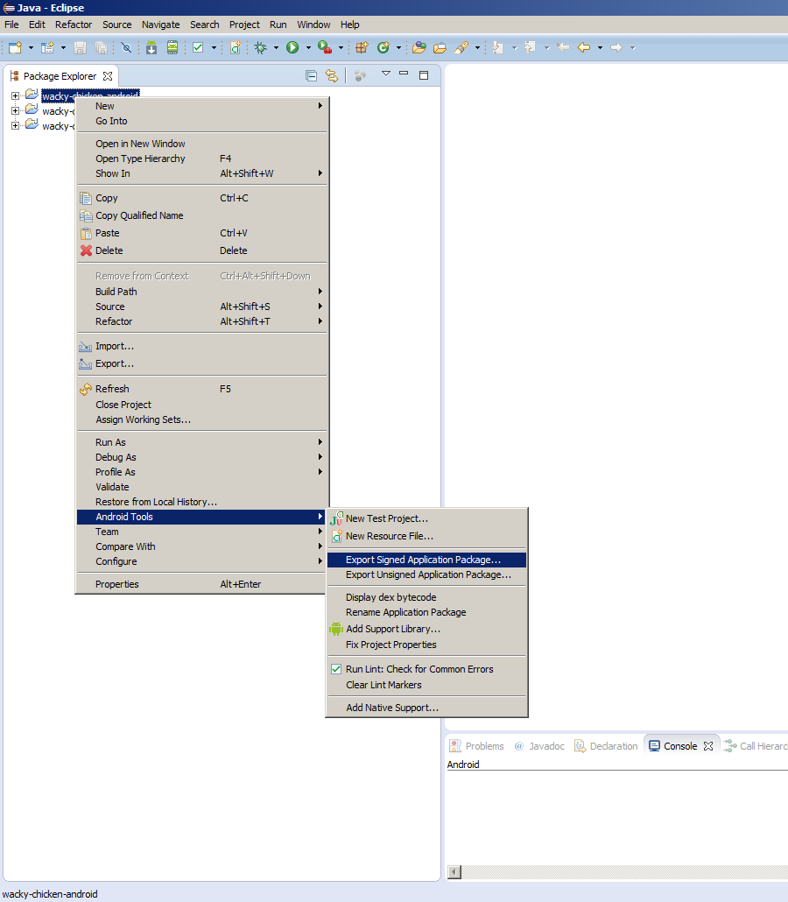Screen dimensions: 788x902
Task: Toggle Link with Editor in Package Explorer
Action: [332, 75]
